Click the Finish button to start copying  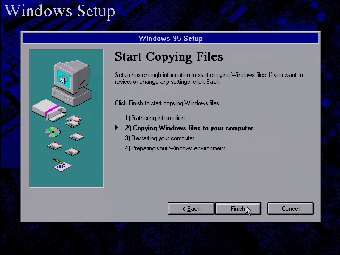click(x=238, y=209)
